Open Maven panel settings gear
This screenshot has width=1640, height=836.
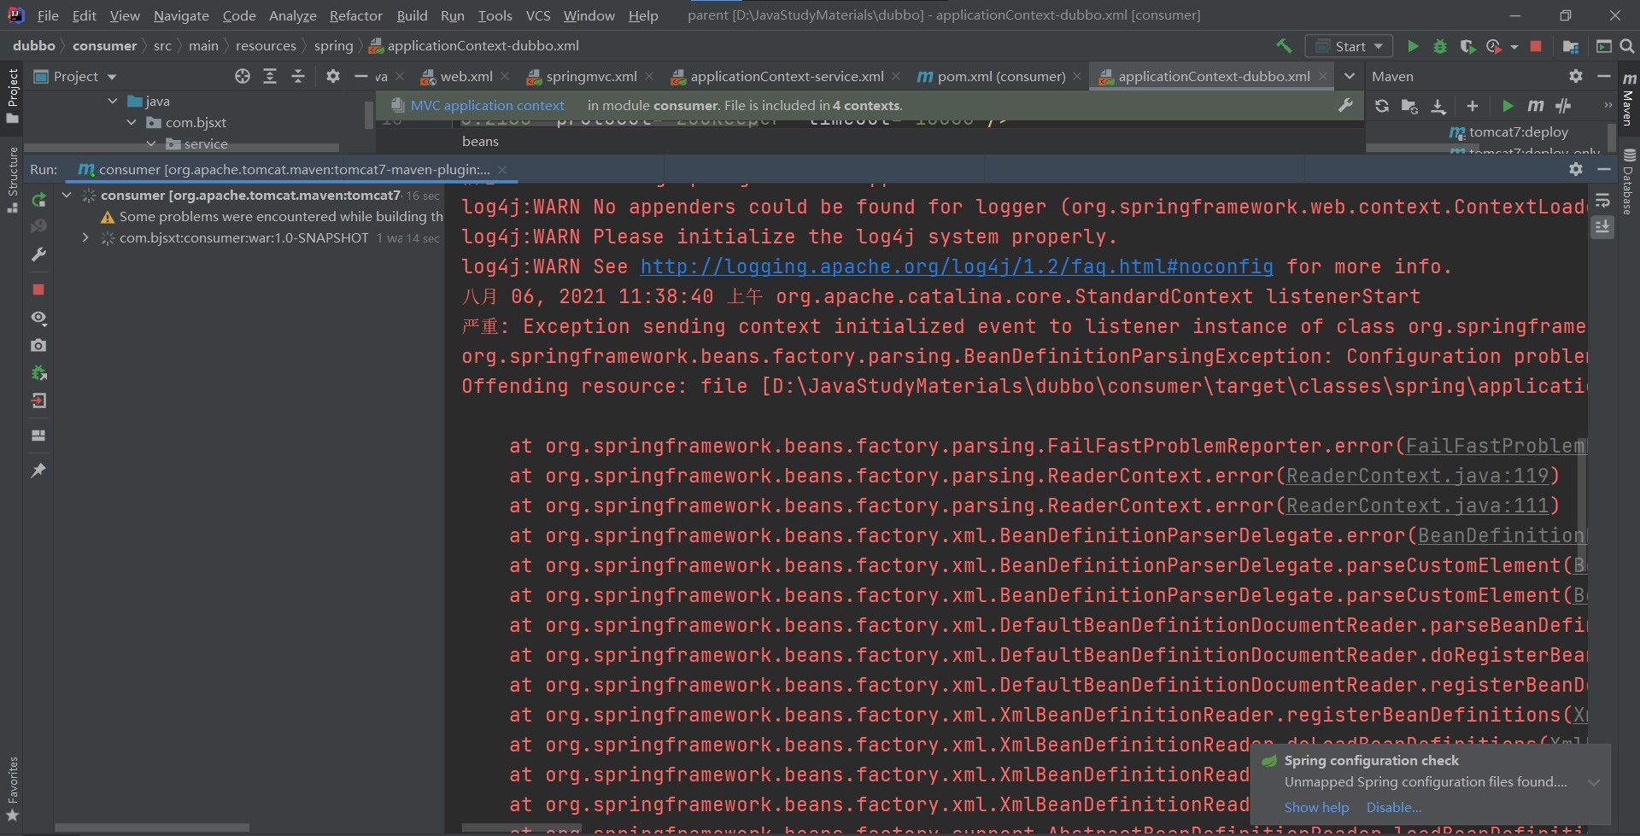click(1576, 77)
